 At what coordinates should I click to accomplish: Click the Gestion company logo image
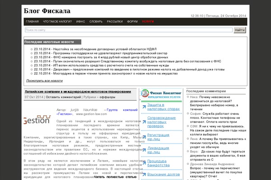pos(36,121)
